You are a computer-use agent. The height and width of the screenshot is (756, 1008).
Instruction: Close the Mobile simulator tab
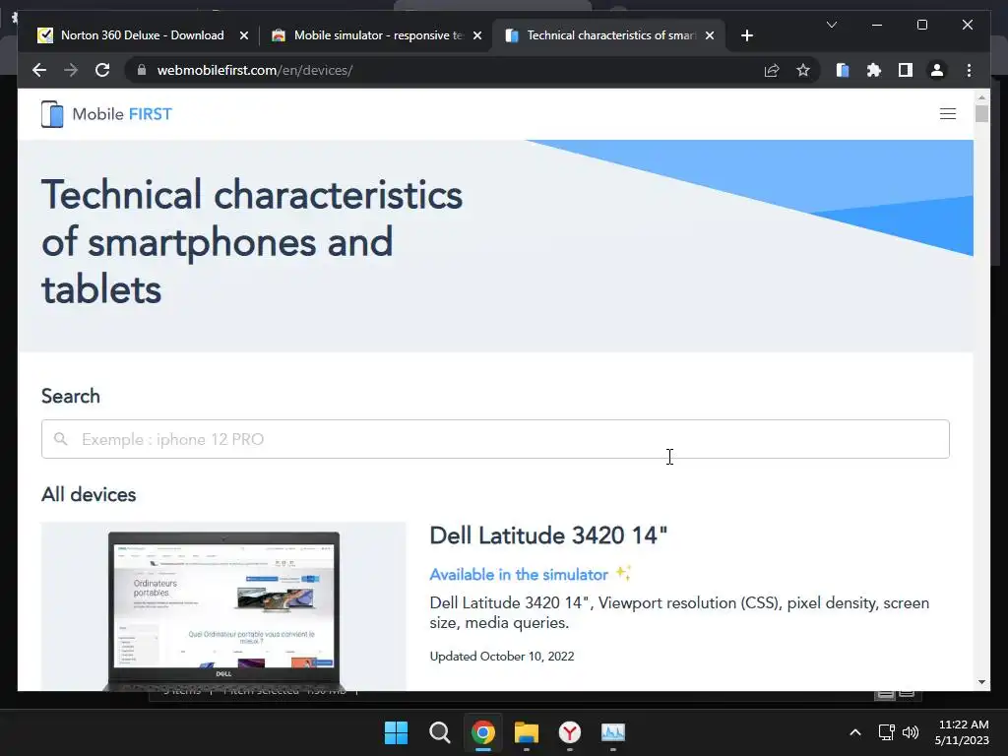point(477,35)
